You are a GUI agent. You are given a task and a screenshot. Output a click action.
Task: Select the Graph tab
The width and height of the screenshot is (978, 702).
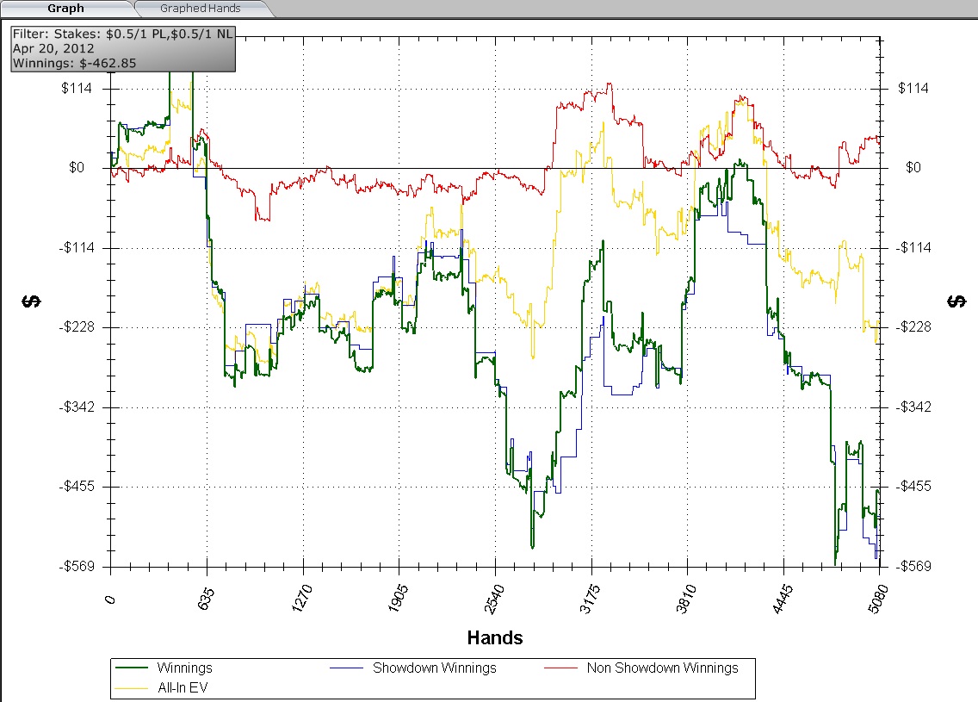(65, 9)
